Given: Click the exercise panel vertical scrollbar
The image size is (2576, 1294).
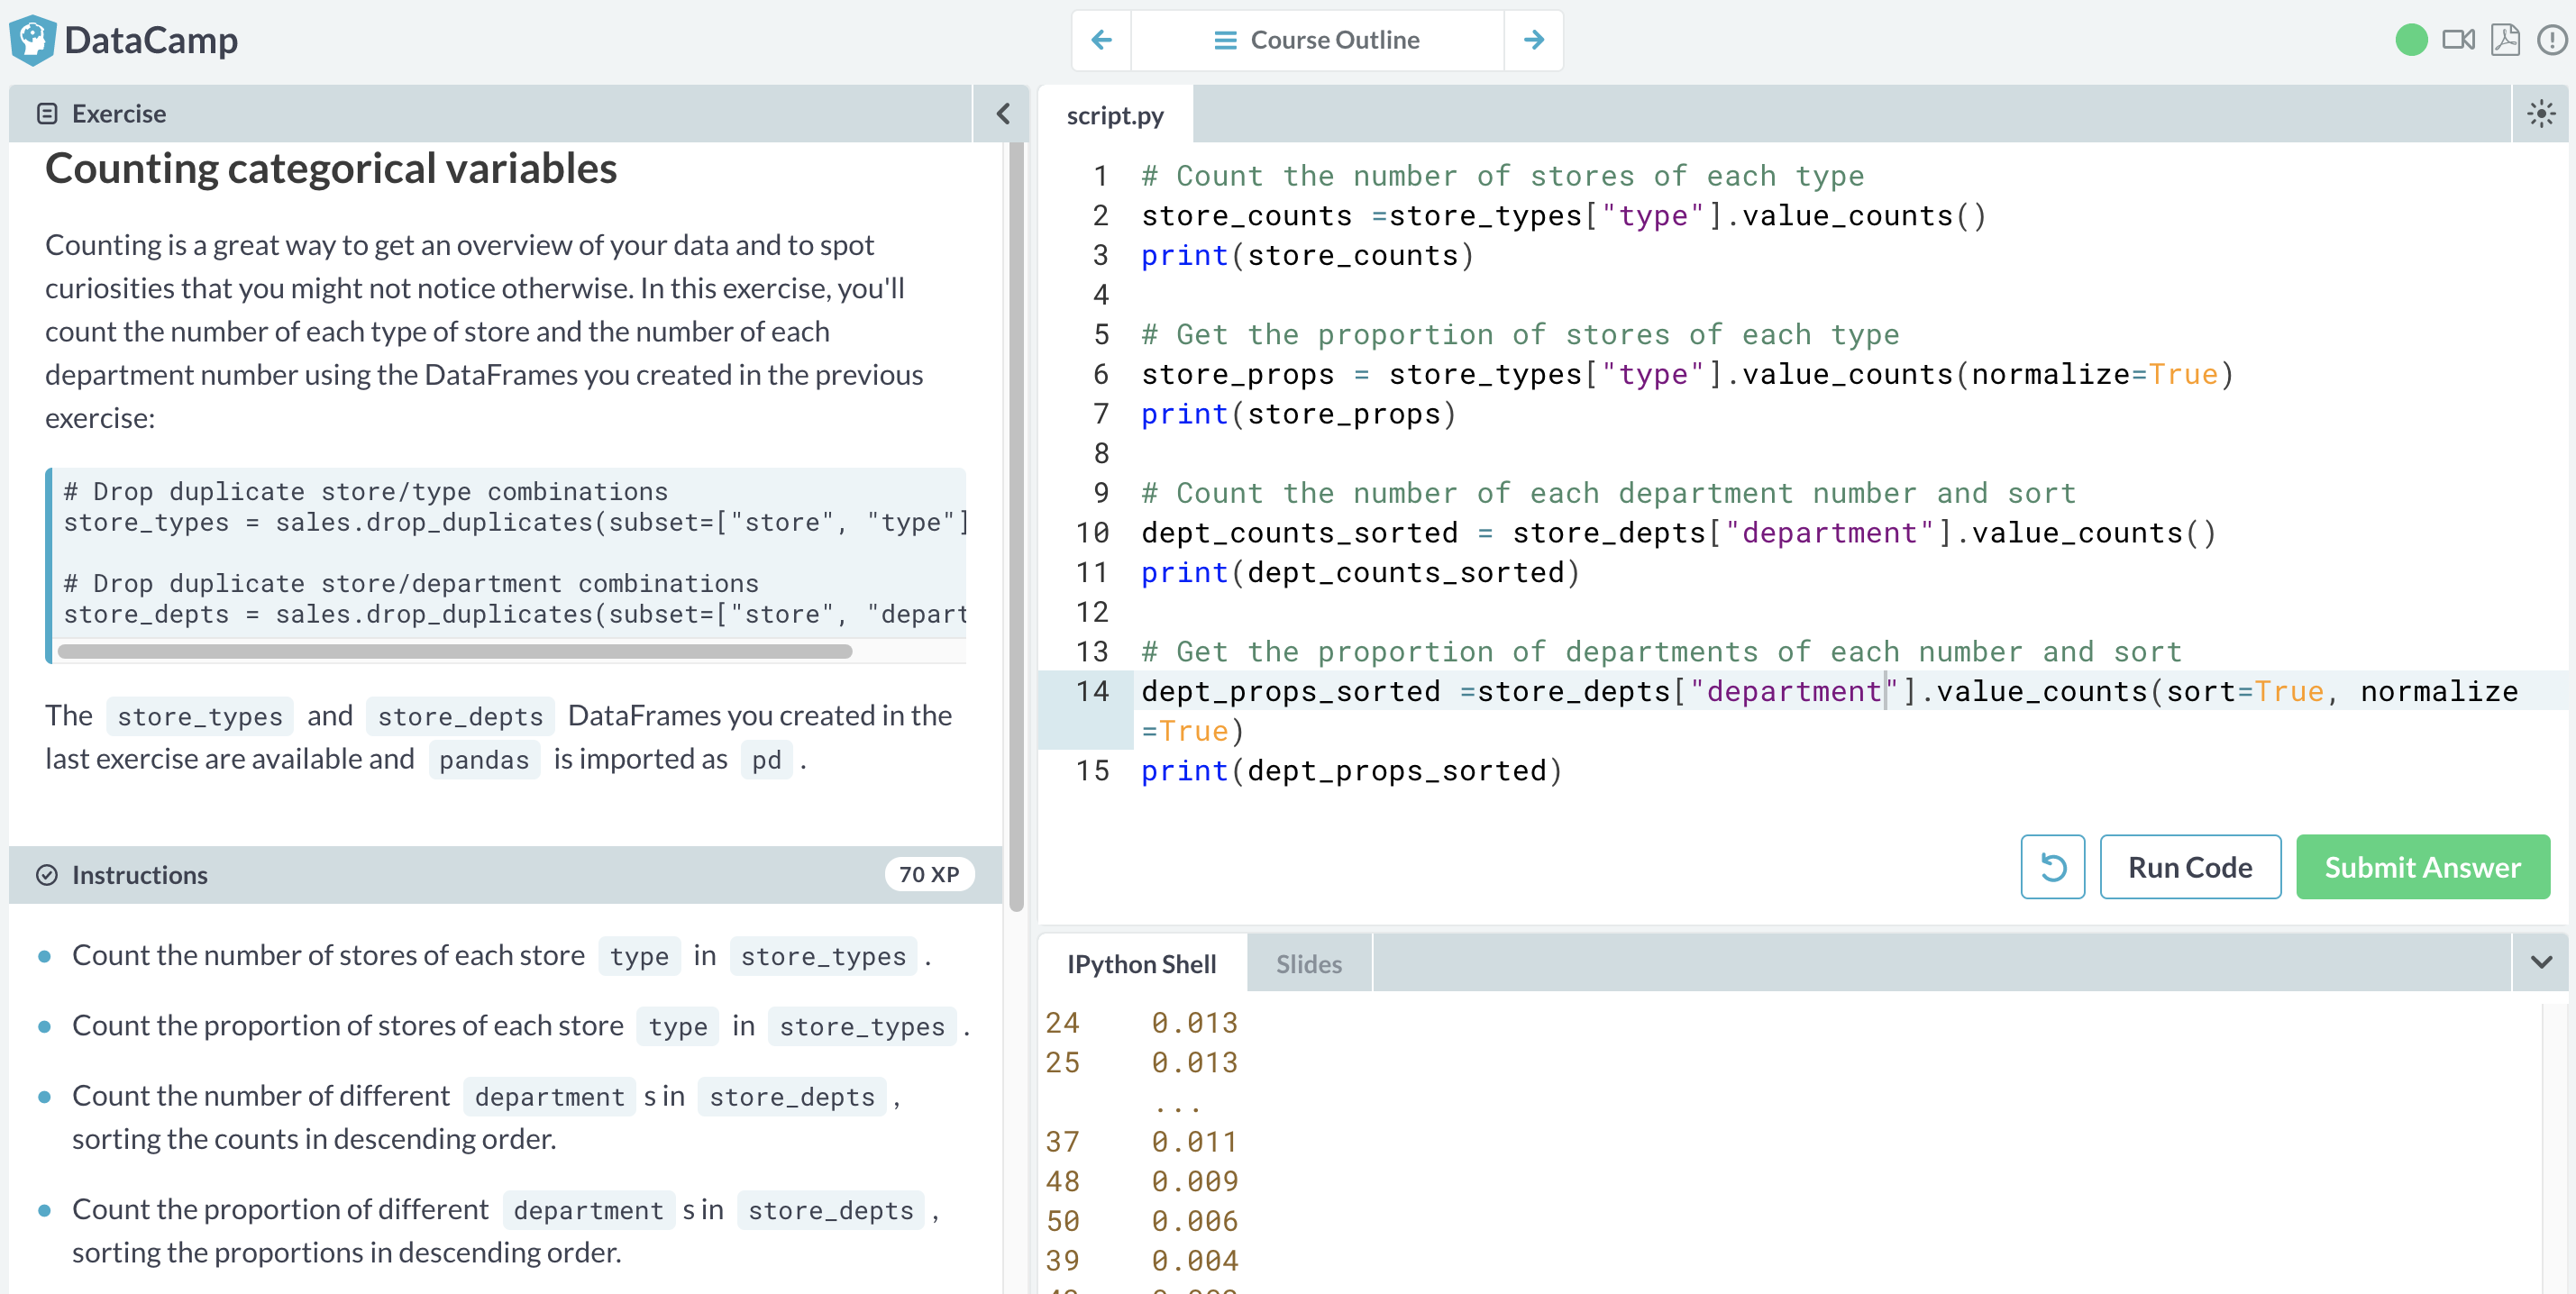Looking at the screenshot, I should (x=1016, y=525).
